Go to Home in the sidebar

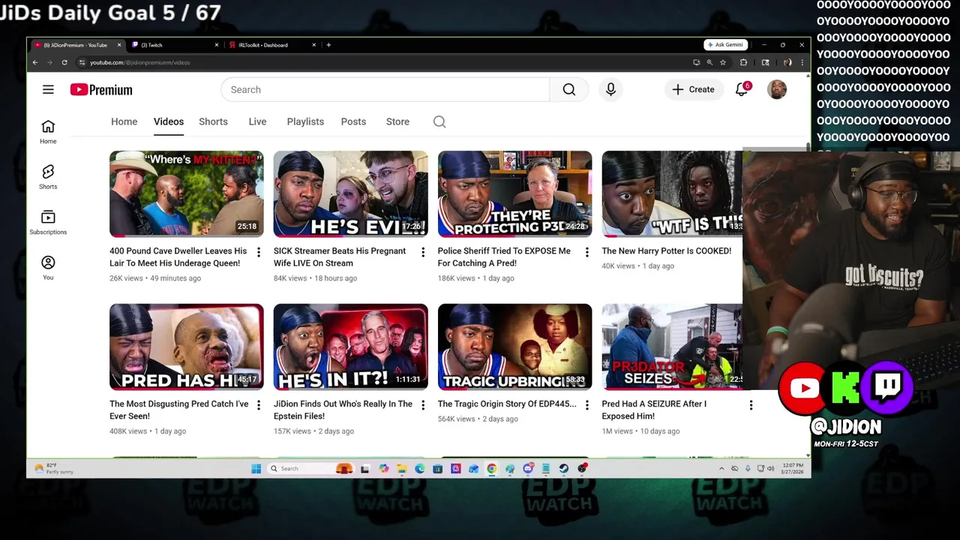click(x=48, y=131)
